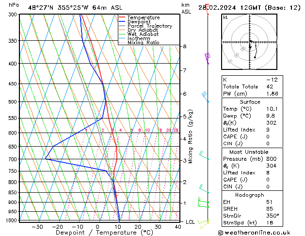The image size is (305, 236).
Task: Click the '450' pressure level label
Action: point(14,84)
